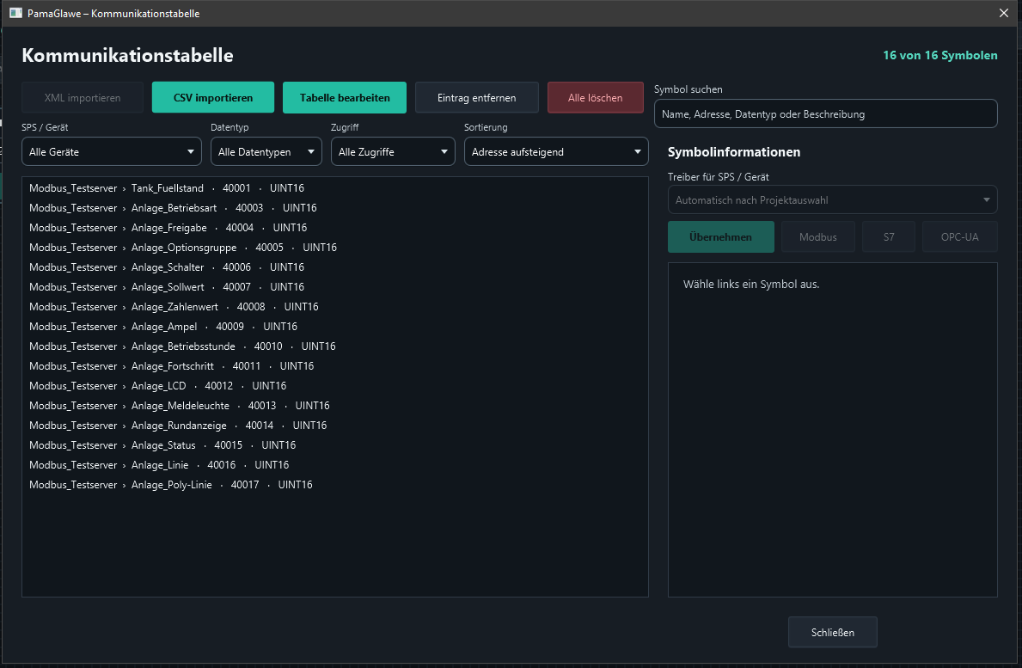Select the S7 driver button
The height and width of the screenshot is (668, 1022).
pos(889,237)
